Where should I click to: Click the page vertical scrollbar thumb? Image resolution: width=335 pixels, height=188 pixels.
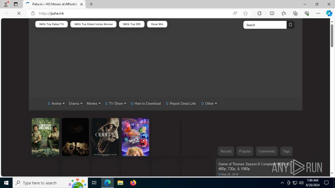(x=332, y=36)
